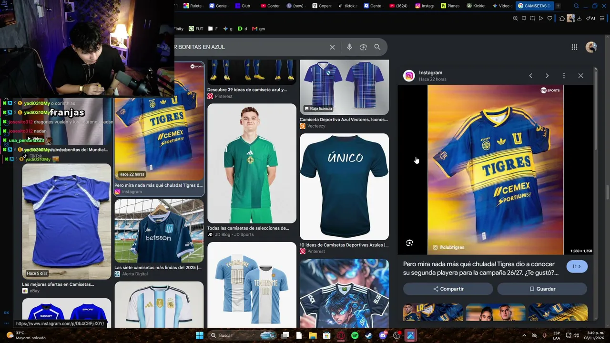
Task: Open the Google apps grid
Action: (574, 47)
